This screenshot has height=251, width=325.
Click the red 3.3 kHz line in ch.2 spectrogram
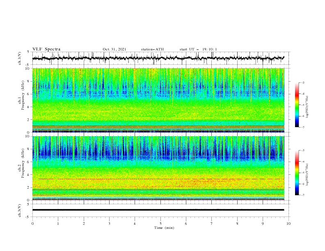(x=162, y=179)
